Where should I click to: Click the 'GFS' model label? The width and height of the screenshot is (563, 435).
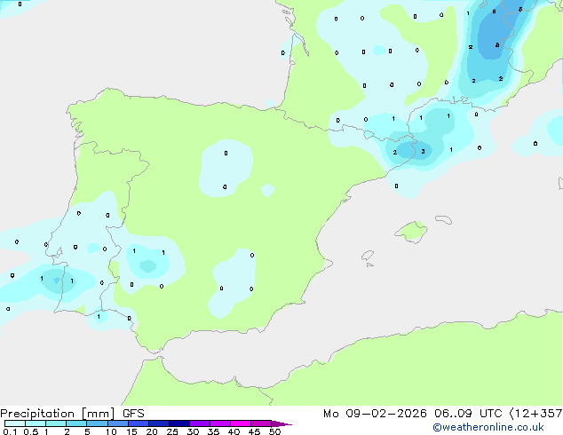tap(133, 414)
